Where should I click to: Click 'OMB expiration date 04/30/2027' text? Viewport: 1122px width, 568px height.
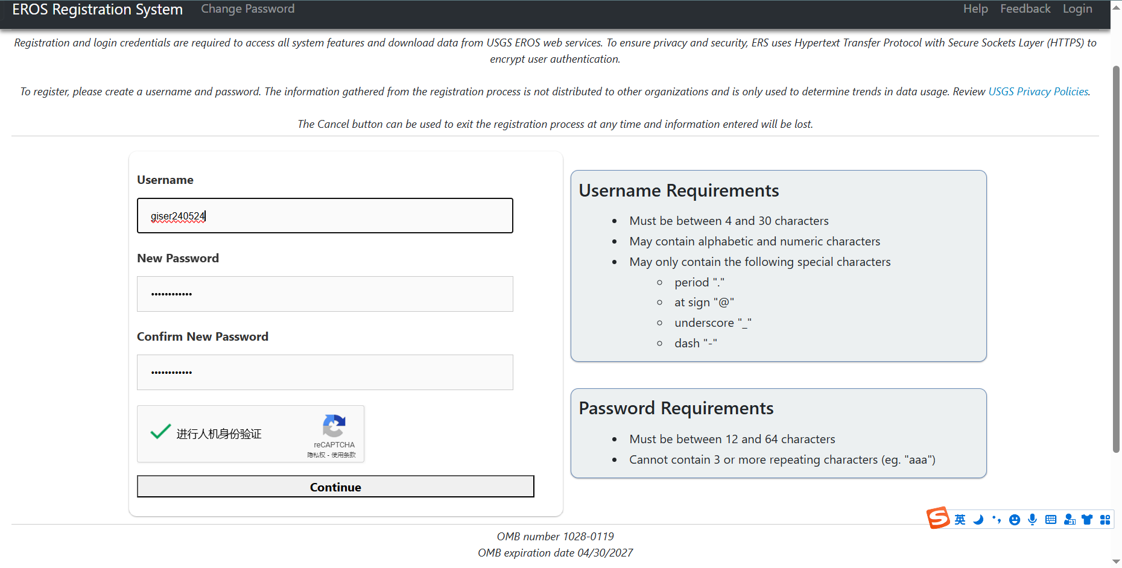(556, 553)
